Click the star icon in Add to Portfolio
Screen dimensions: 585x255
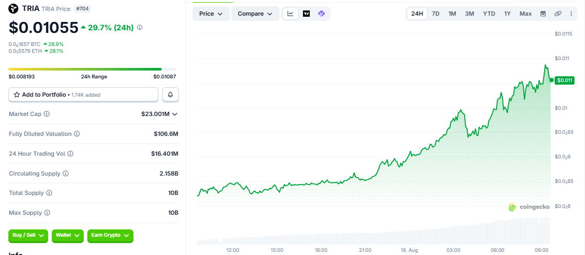[17, 95]
